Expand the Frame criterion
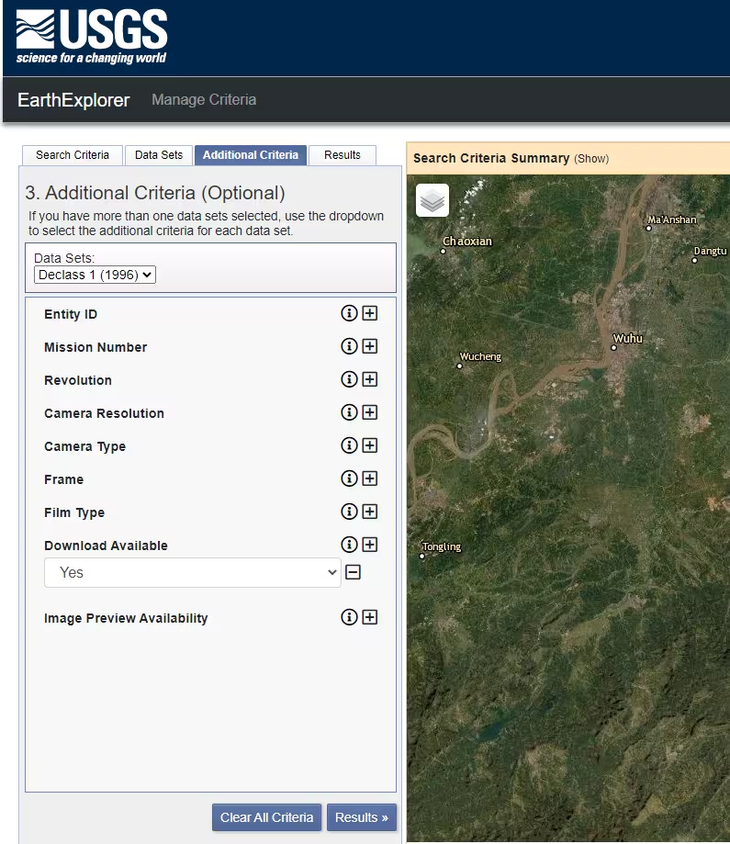This screenshot has height=844, width=730. click(370, 478)
